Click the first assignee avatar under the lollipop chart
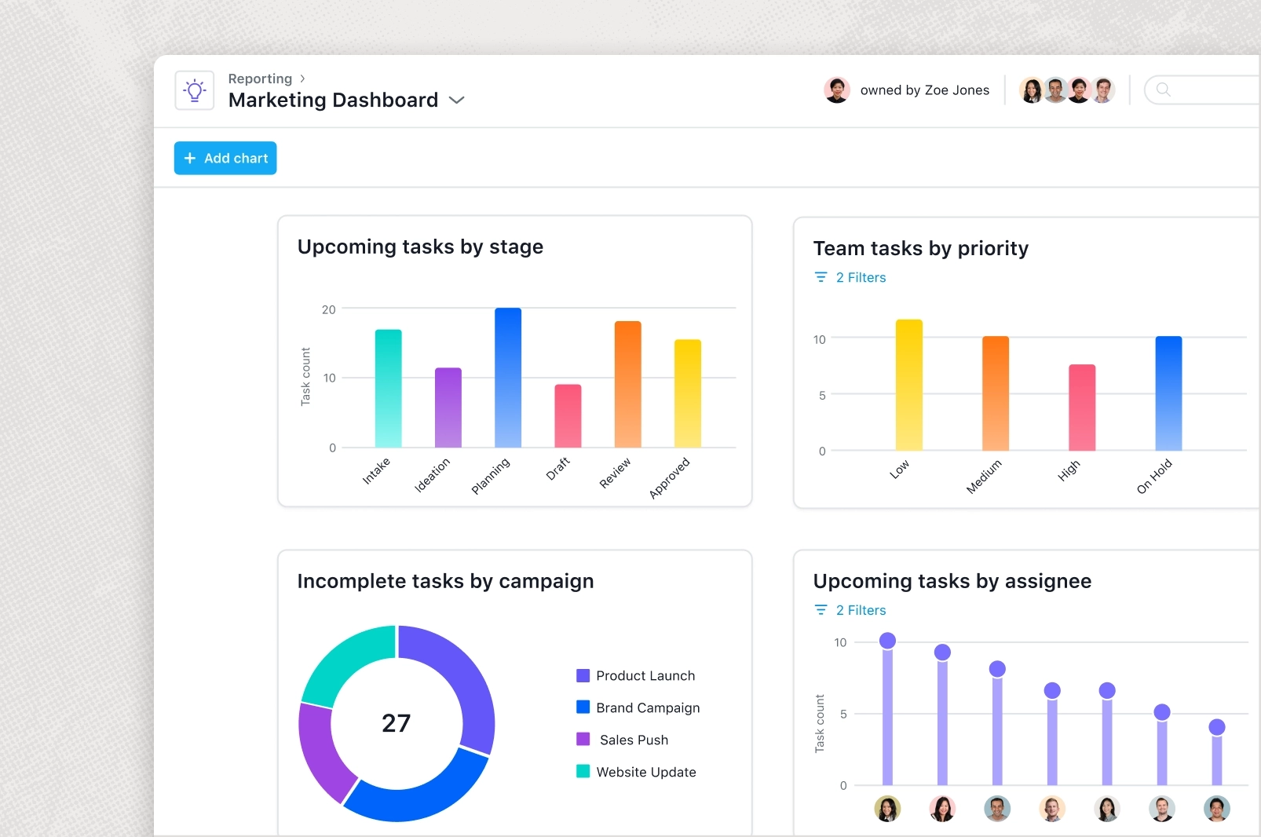The image size is (1261, 837). tap(888, 809)
